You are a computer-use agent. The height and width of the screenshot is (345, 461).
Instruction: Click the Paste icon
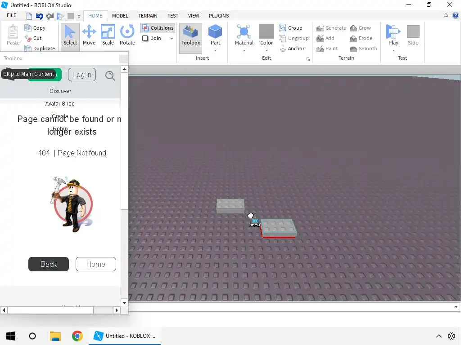pyautogui.click(x=13, y=35)
